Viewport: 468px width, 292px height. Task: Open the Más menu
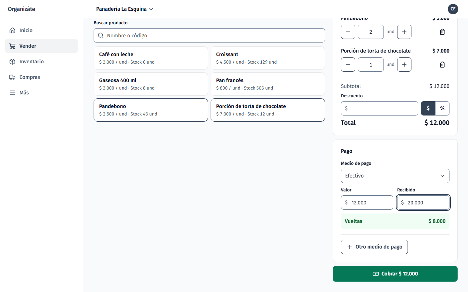click(x=41, y=92)
